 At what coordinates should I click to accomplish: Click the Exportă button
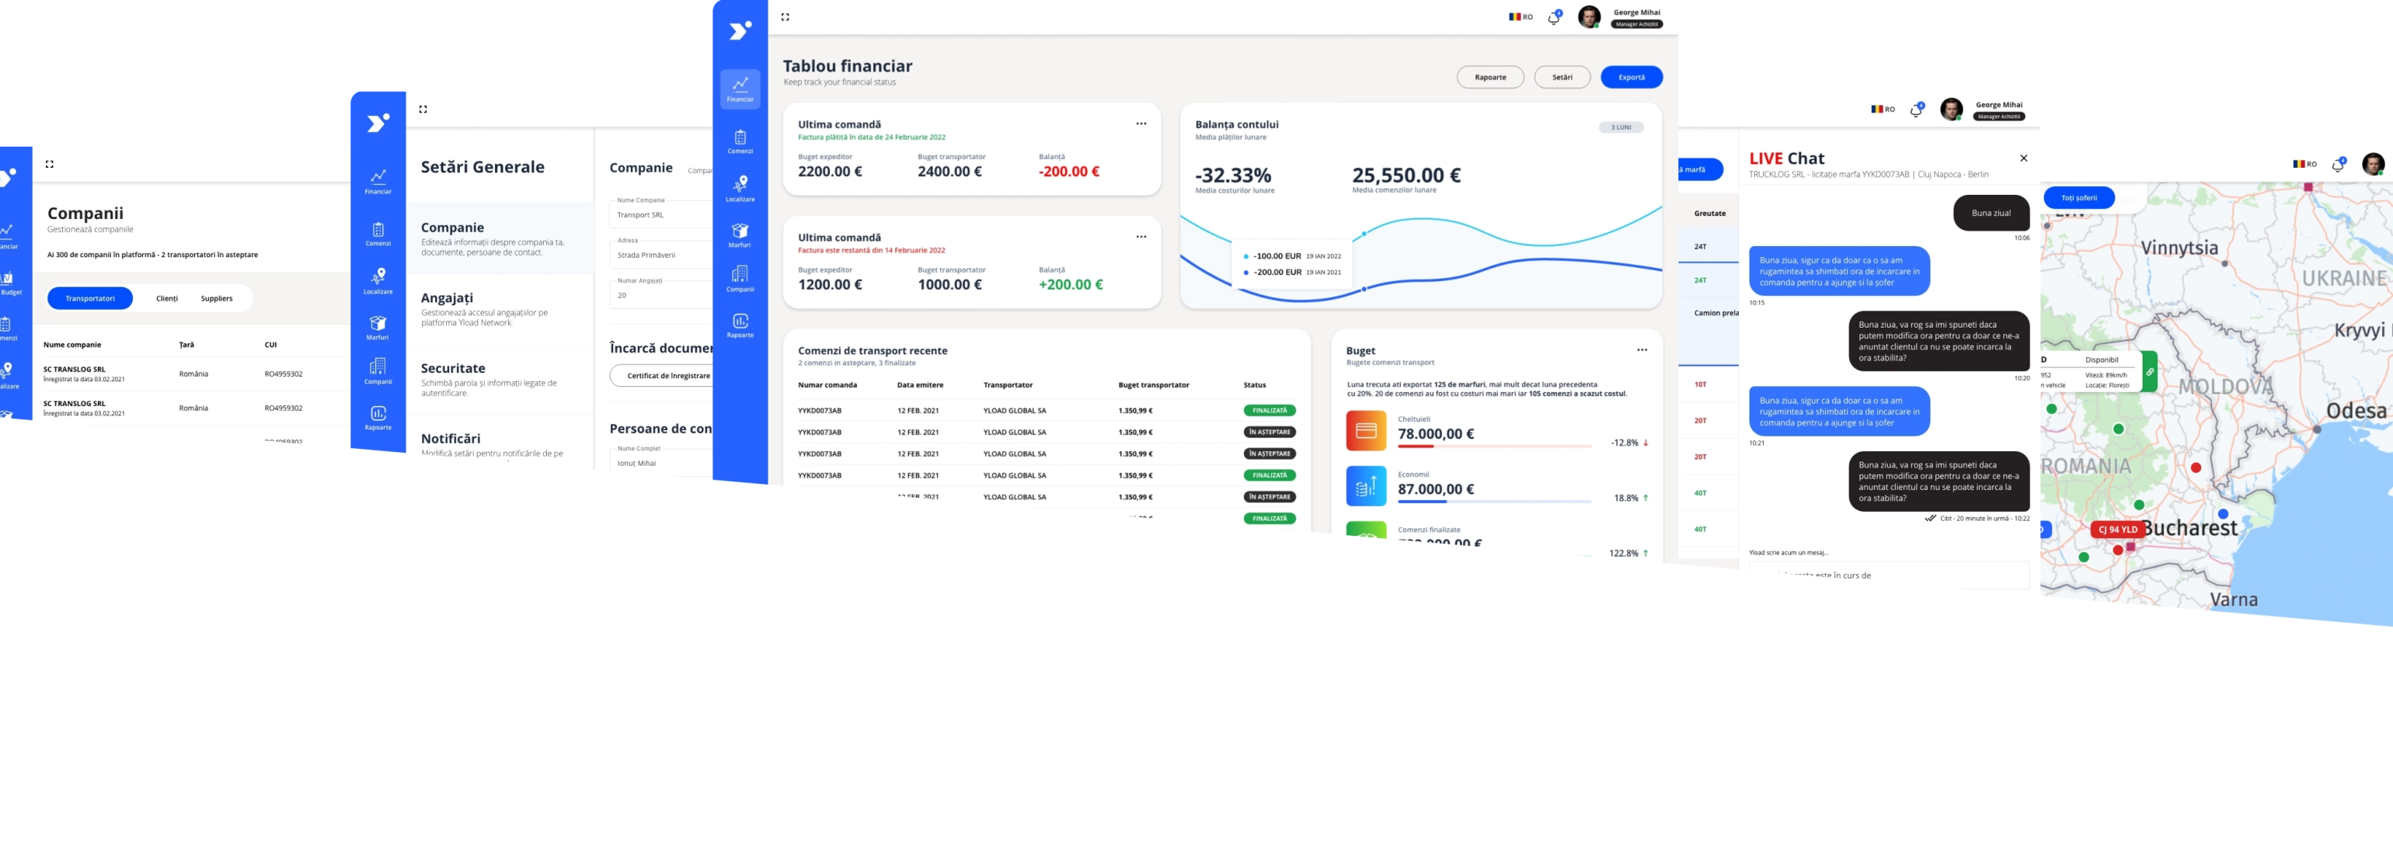[1632, 77]
